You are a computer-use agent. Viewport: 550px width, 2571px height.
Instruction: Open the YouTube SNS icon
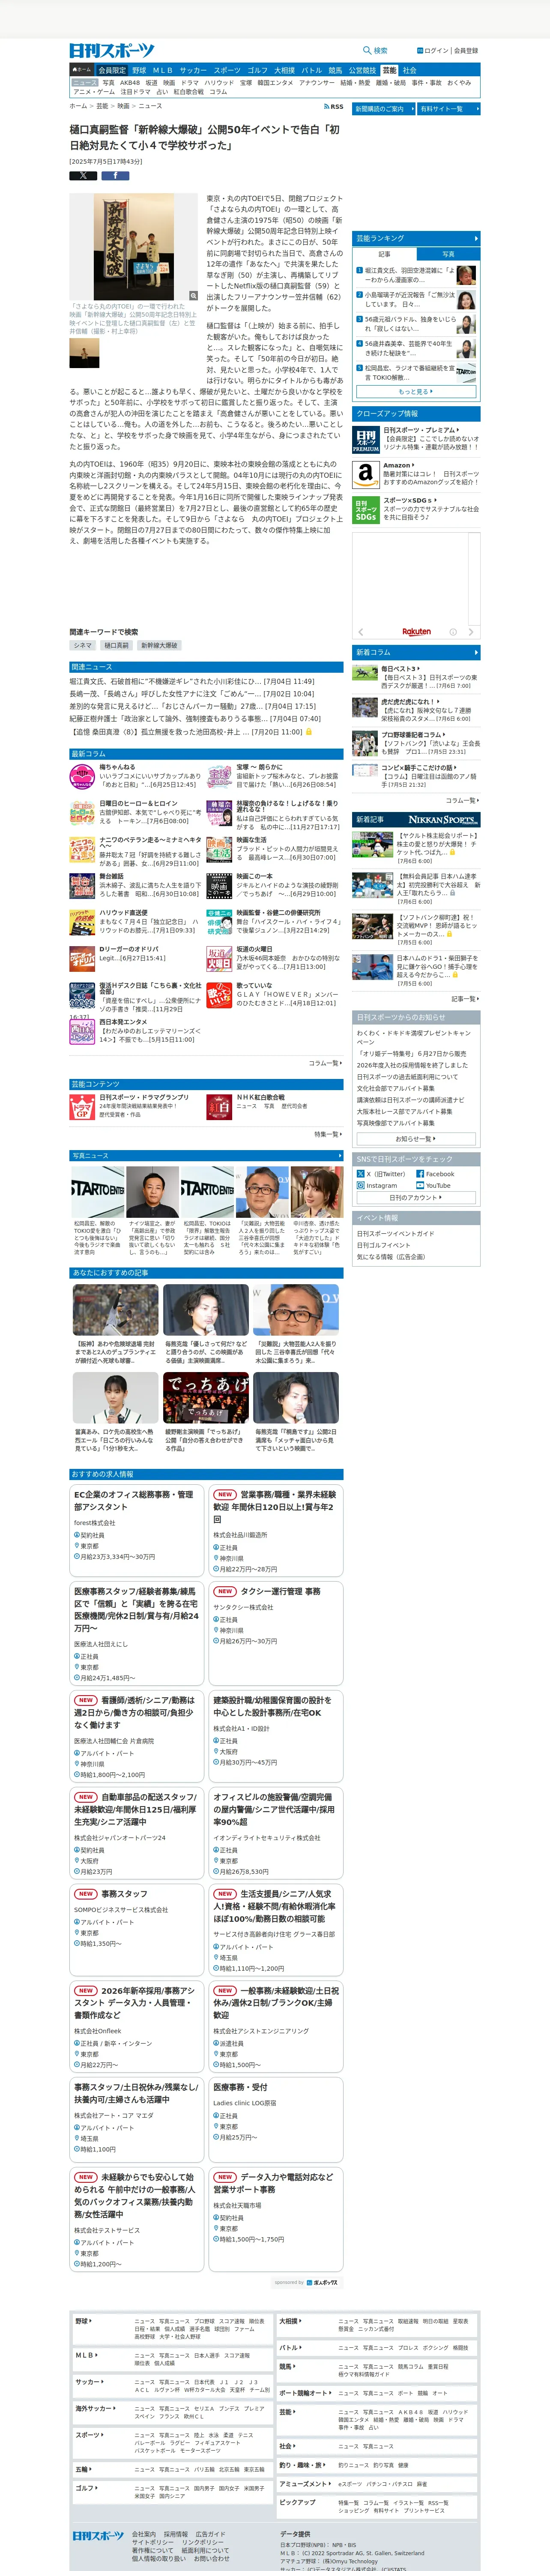coord(419,1186)
